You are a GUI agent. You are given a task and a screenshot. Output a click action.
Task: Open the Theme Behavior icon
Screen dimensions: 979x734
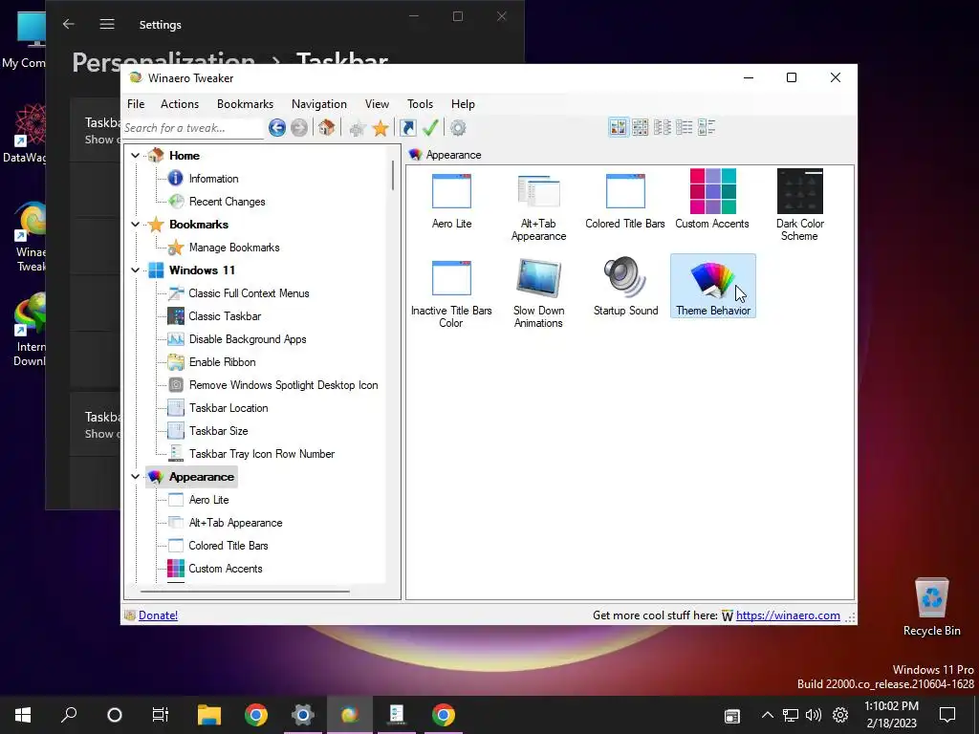[712, 286]
